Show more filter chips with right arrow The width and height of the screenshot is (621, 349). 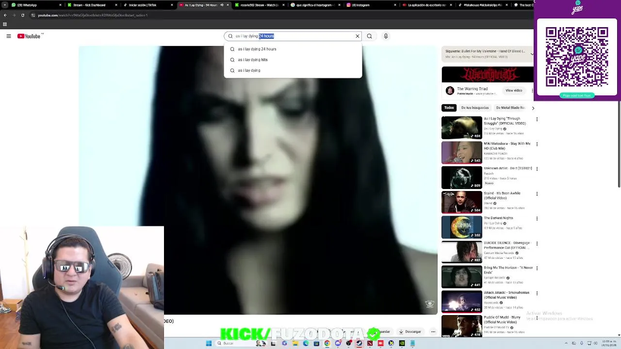[x=533, y=108]
